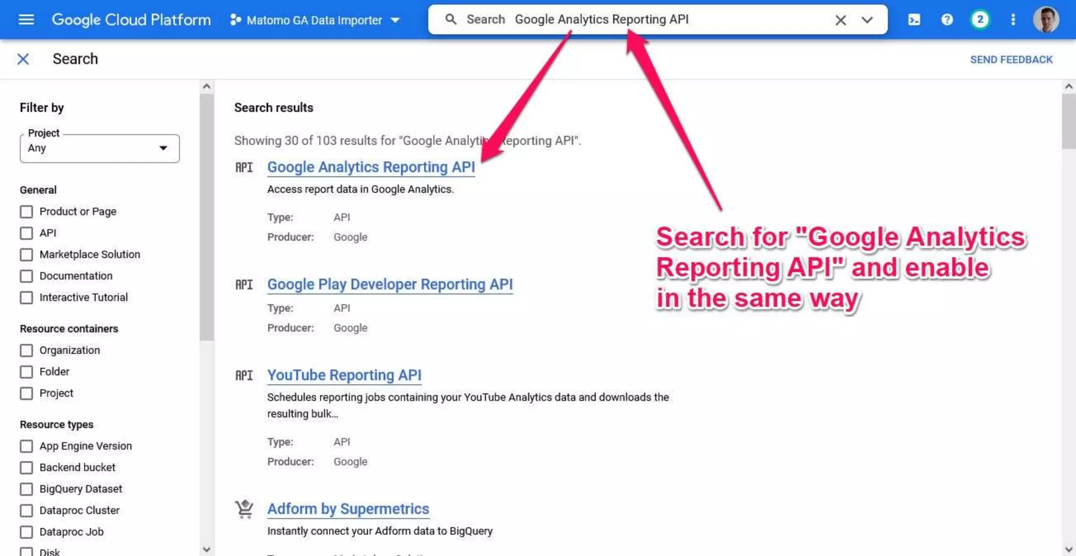
Task: Open the user account avatar
Action: coord(1046,20)
